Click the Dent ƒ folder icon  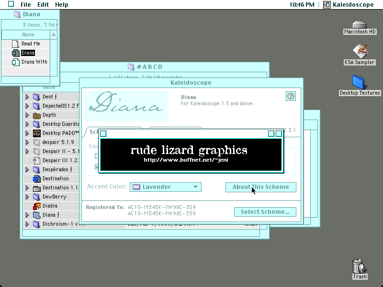36,97
